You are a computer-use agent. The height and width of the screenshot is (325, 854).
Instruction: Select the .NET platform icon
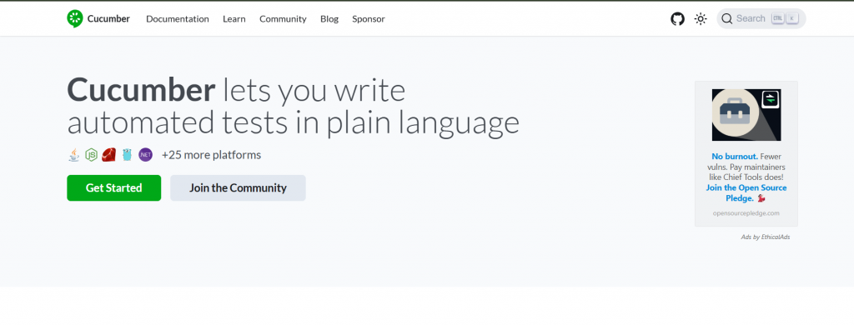145,155
